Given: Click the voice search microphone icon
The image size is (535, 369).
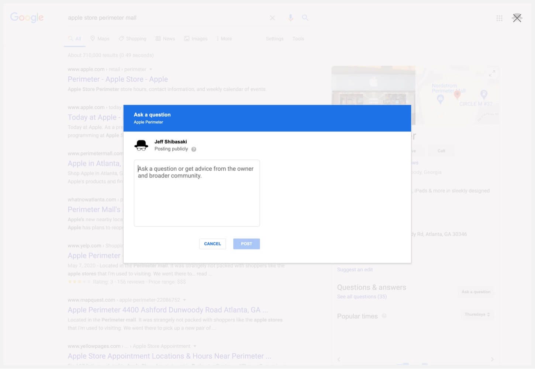Looking at the screenshot, I should [x=290, y=17].
